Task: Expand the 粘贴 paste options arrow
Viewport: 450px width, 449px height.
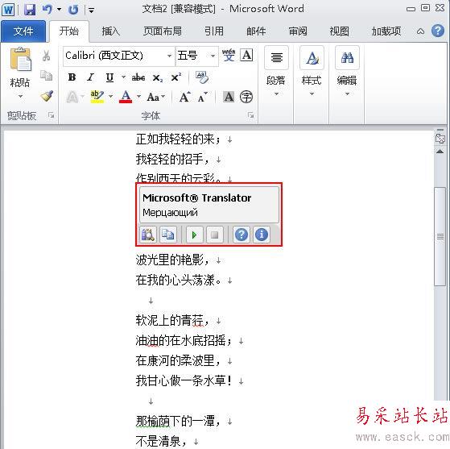Action: (x=20, y=96)
